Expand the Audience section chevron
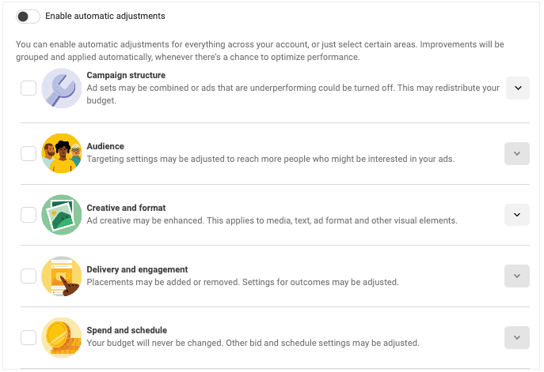 point(517,153)
